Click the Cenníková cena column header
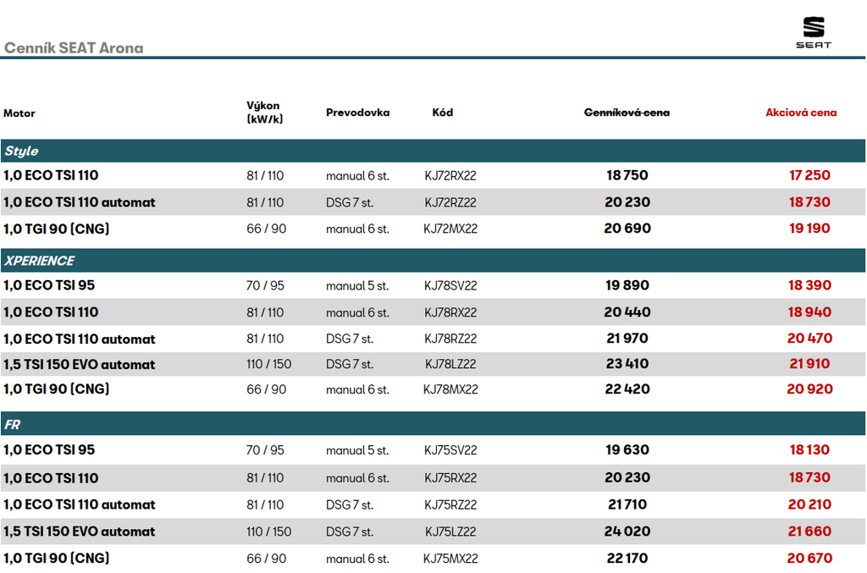Screen dimensions: 867x573 pos(627,113)
